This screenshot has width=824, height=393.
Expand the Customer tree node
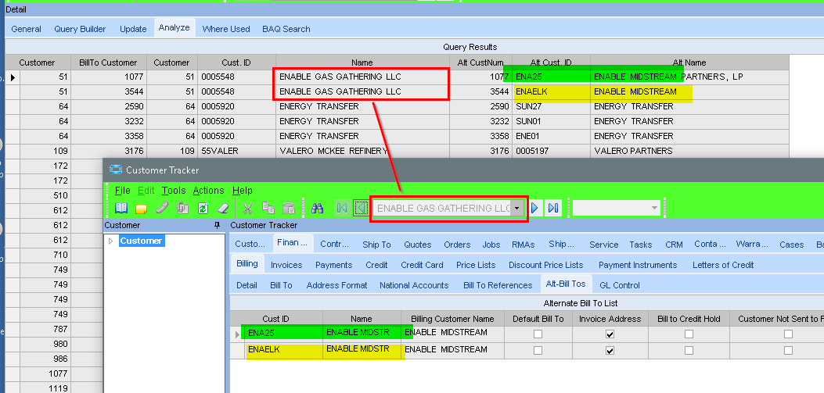110,241
